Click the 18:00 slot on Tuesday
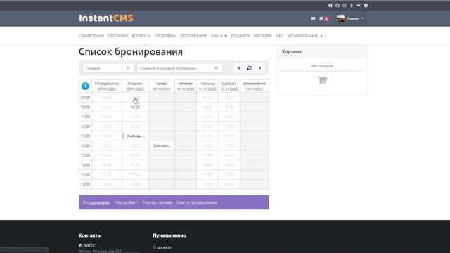The height and width of the screenshot is (253, 450). (135, 184)
